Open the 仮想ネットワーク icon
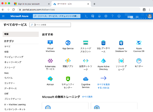Screen dimensions: 153x112 click(x=86, y=61)
